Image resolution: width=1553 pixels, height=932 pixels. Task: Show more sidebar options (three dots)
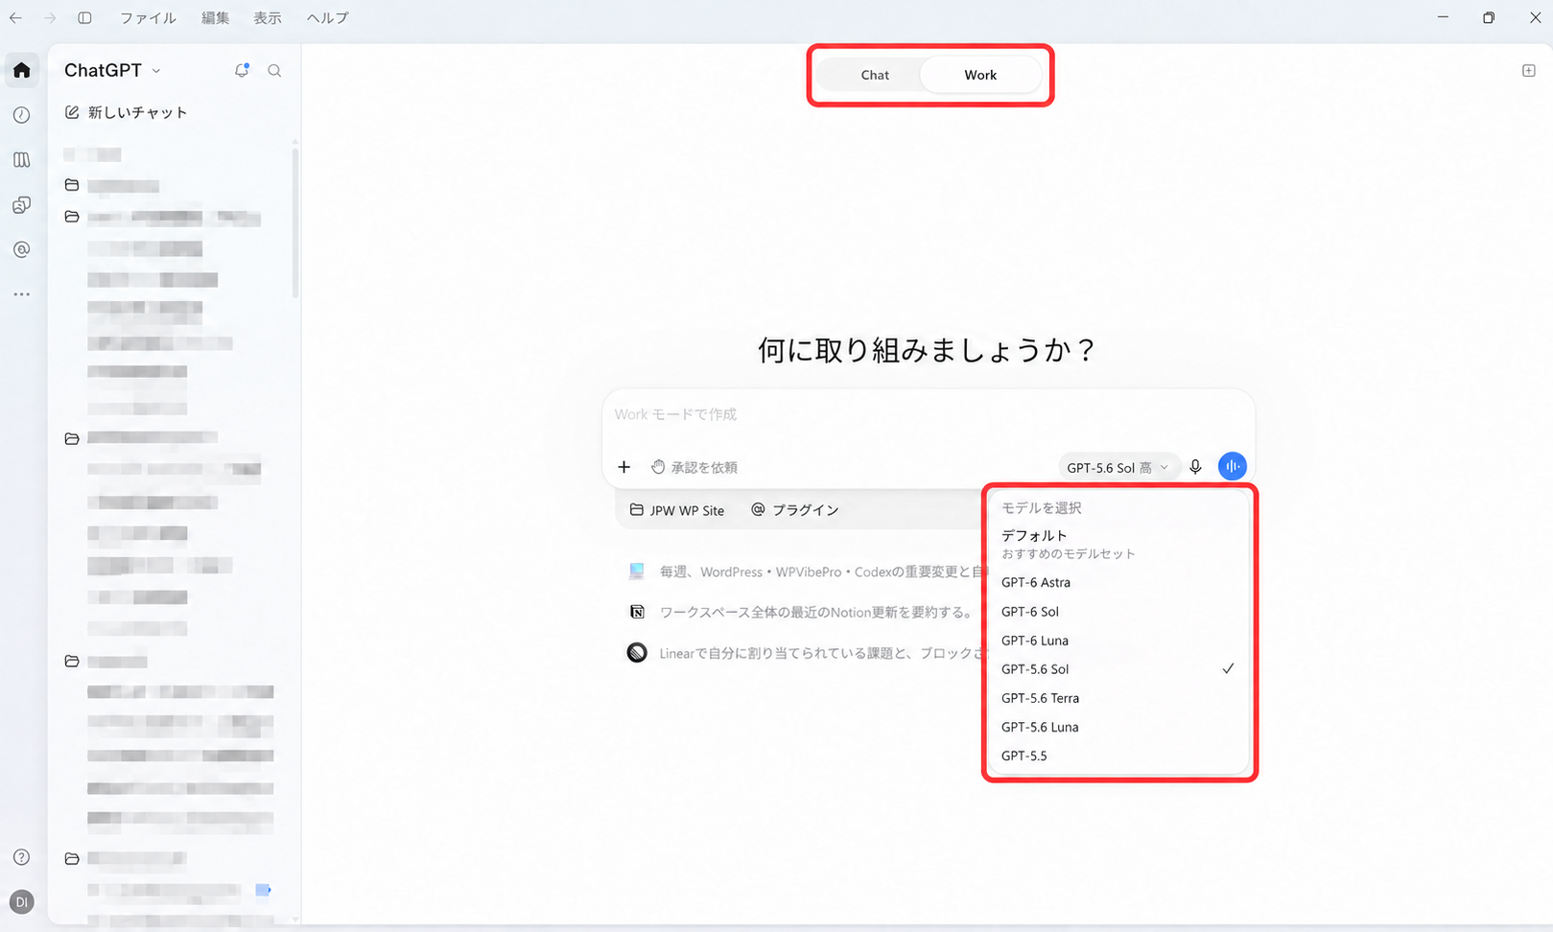(22, 294)
